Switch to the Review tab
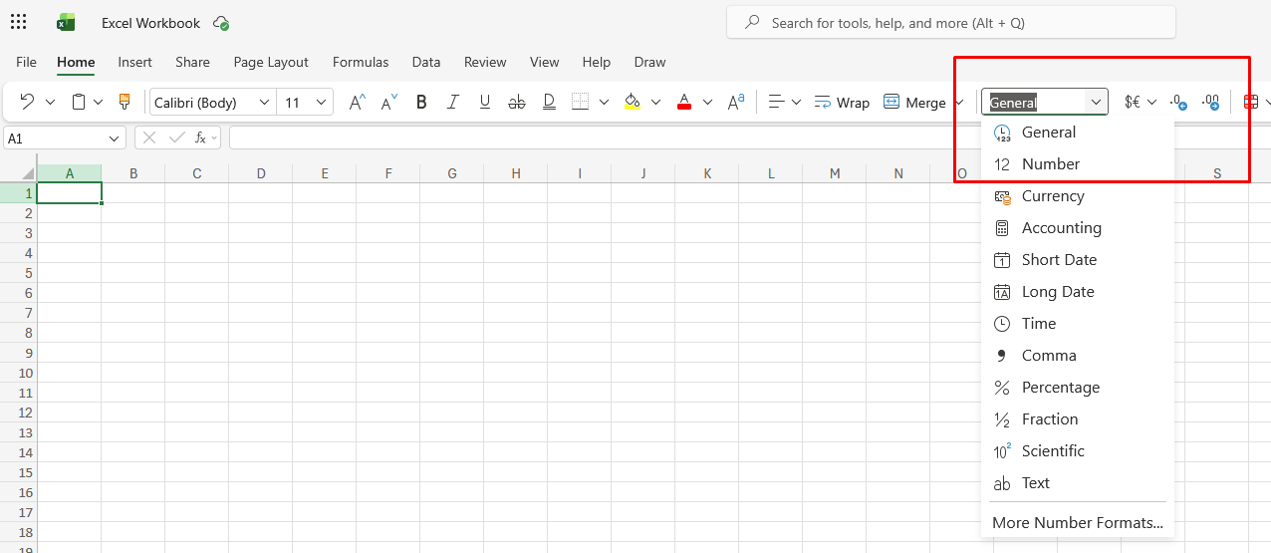Viewport: 1271px width, 553px height. point(485,62)
